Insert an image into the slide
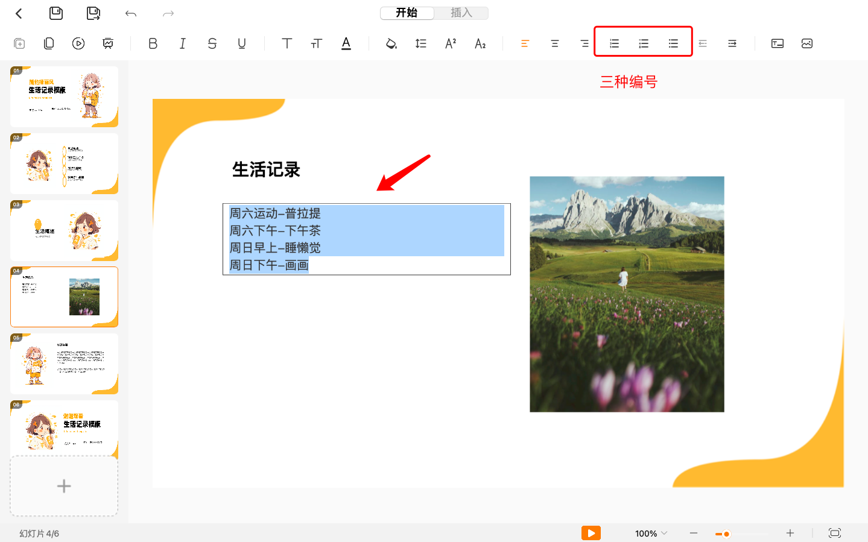The height and width of the screenshot is (542, 868). (806, 43)
